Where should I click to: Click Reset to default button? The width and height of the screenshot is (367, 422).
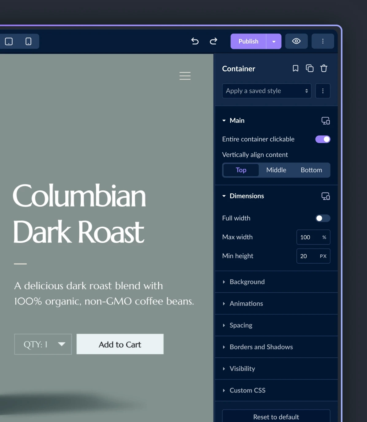pos(276,417)
